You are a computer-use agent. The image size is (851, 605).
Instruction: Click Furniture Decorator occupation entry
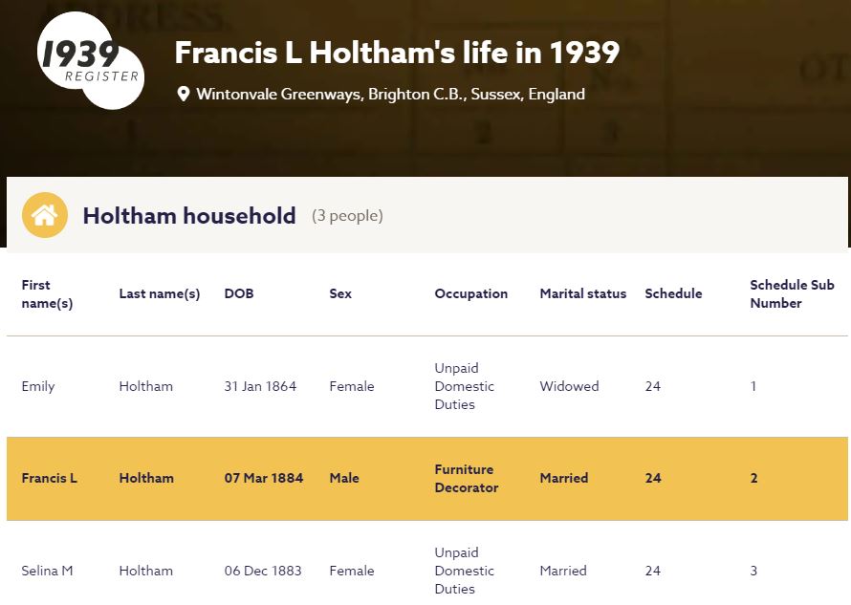click(x=466, y=478)
